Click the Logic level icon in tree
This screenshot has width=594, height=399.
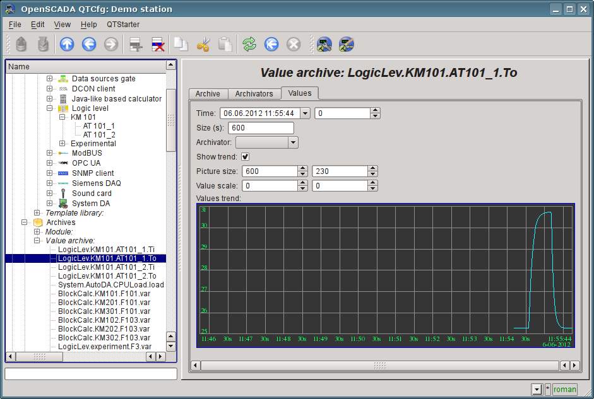[63, 108]
